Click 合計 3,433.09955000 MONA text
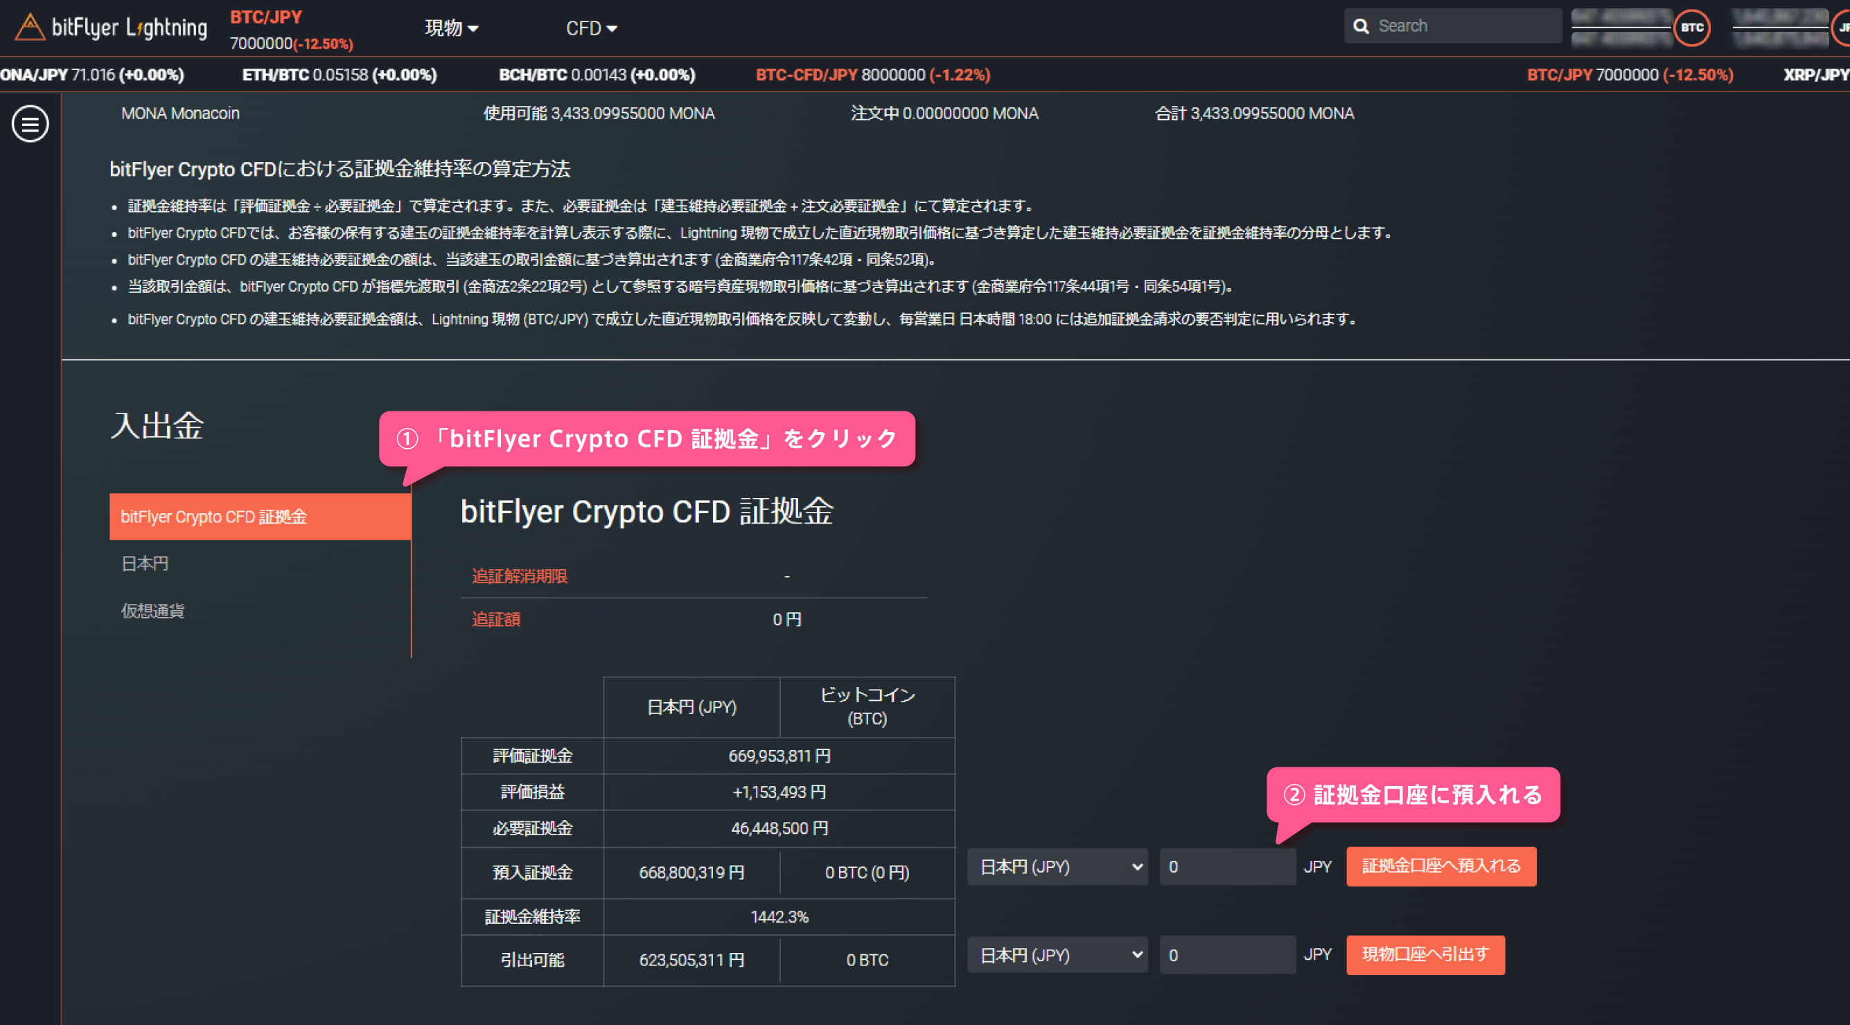The image size is (1850, 1025). 1254,114
